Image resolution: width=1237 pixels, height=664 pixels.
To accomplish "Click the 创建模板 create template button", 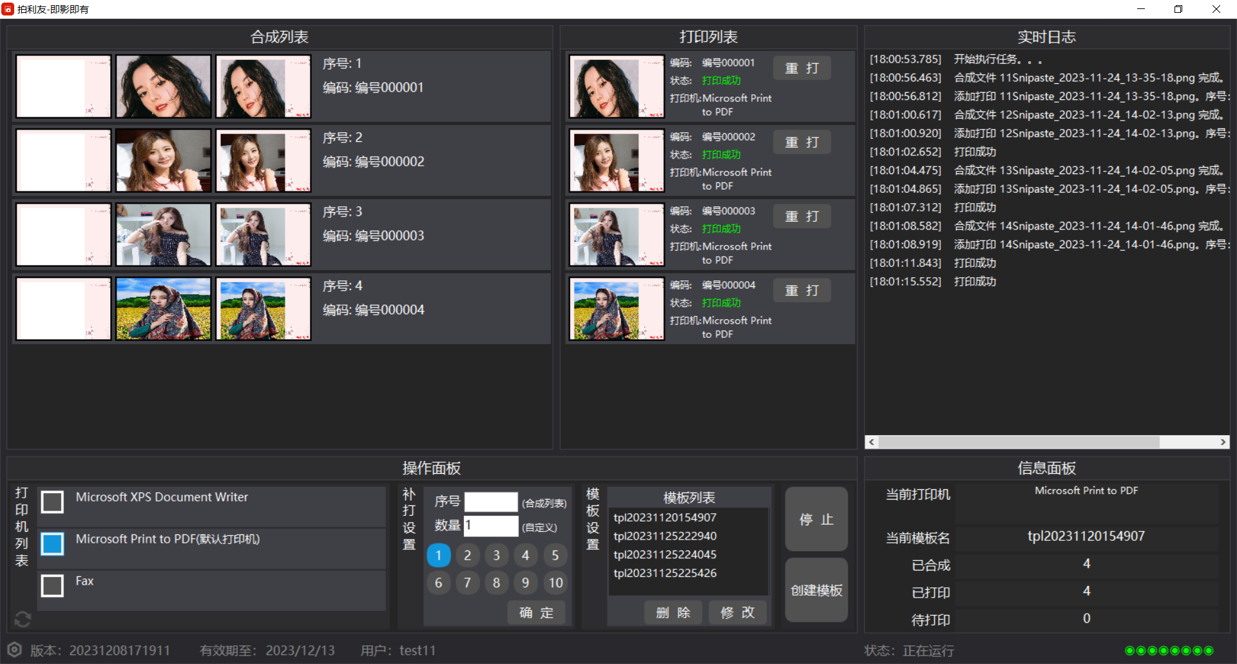I will pyautogui.click(x=816, y=590).
